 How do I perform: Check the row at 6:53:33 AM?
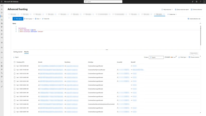[15, 74]
